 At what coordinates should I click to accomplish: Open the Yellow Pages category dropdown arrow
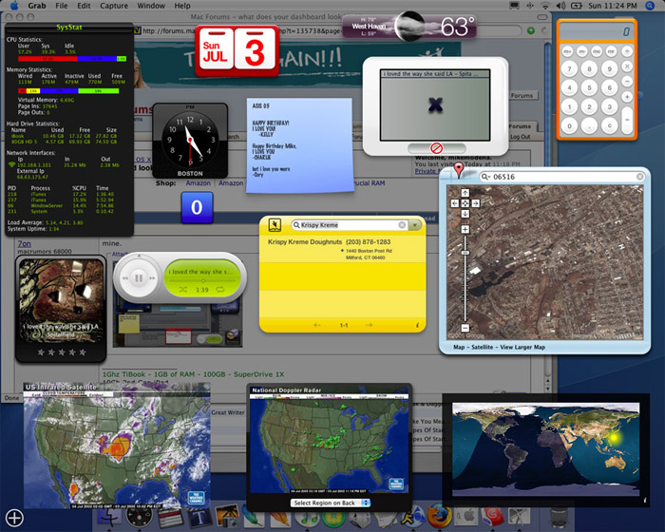(414, 225)
